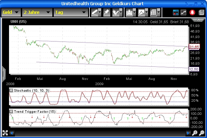Click the window restore-back arrow icon
Viewport: 207px width, 138px height.
187,4
